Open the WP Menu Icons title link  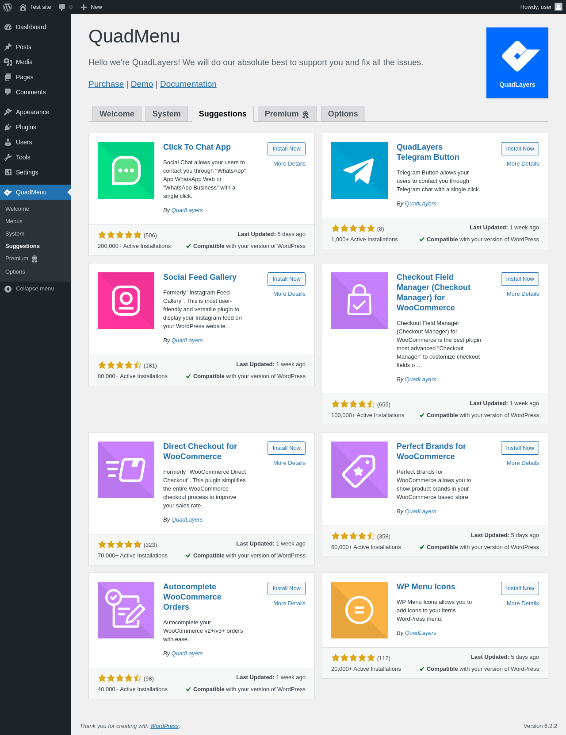[x=426, y=587]
